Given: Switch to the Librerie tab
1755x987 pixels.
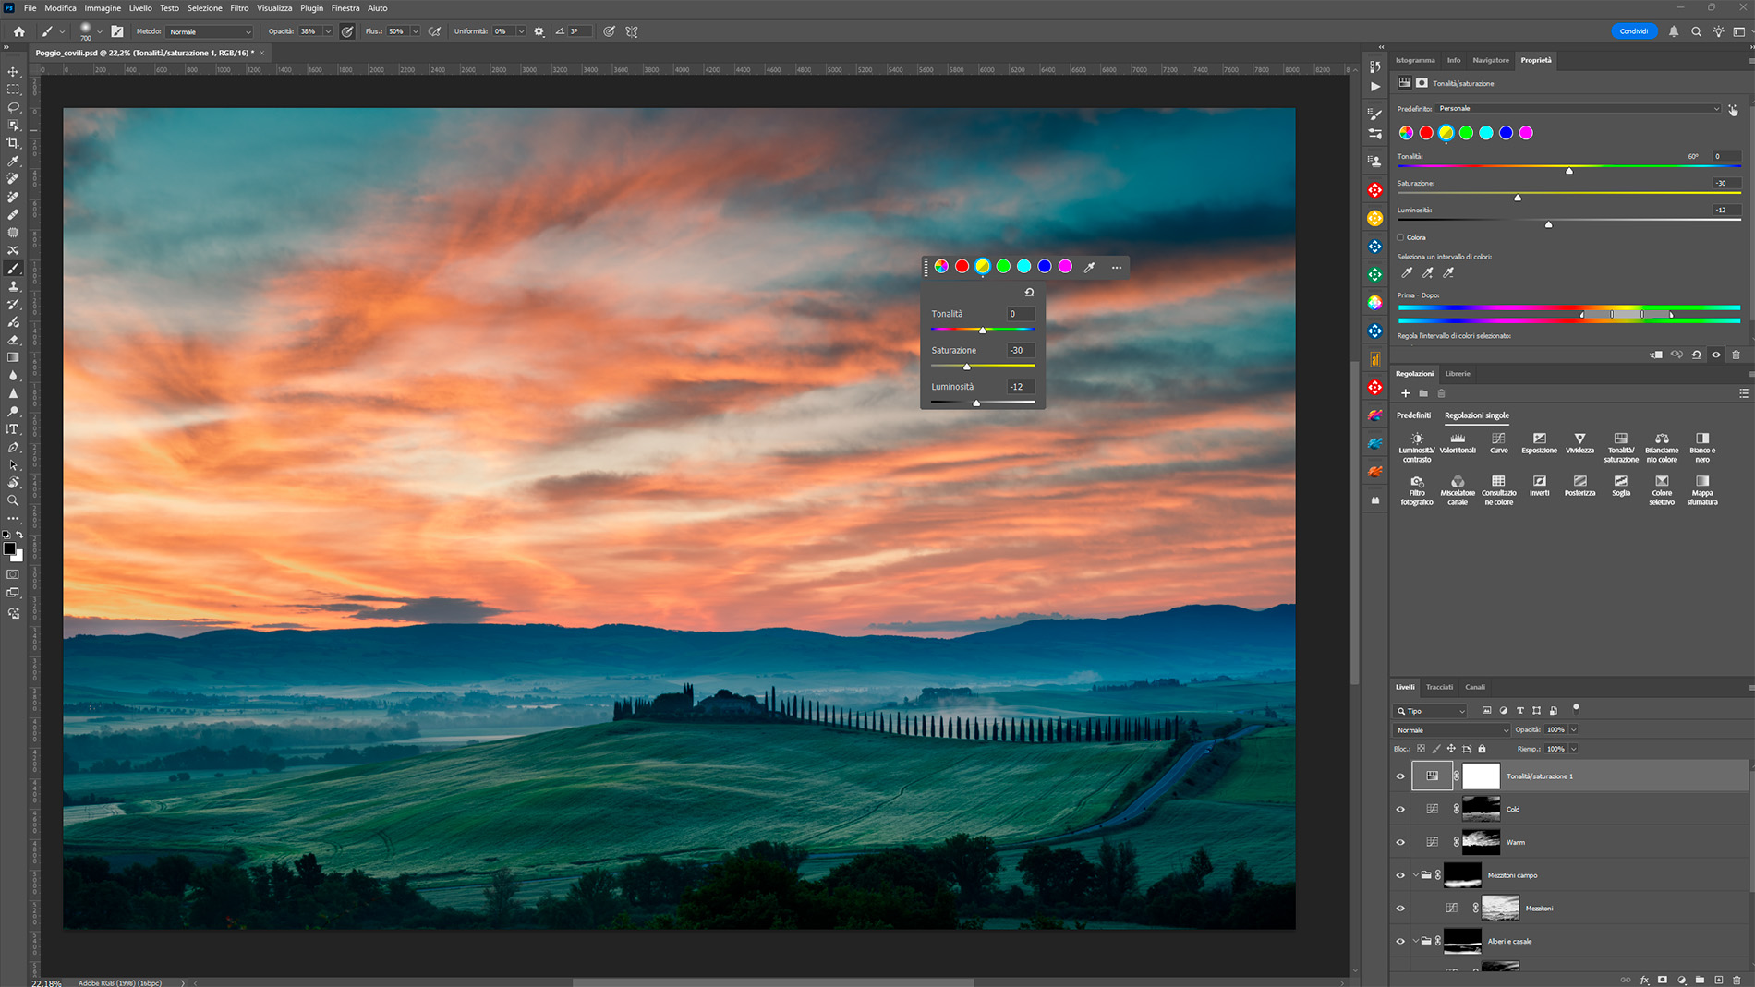Looking at the screenshot, I should coord(1458,374).
